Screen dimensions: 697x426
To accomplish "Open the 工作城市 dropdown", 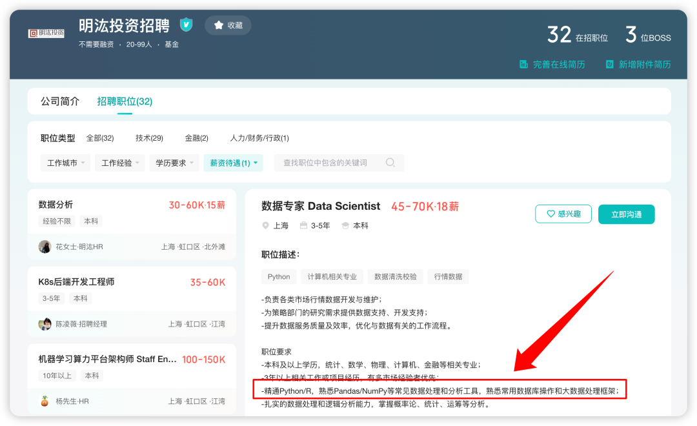I will click(65, 163).
